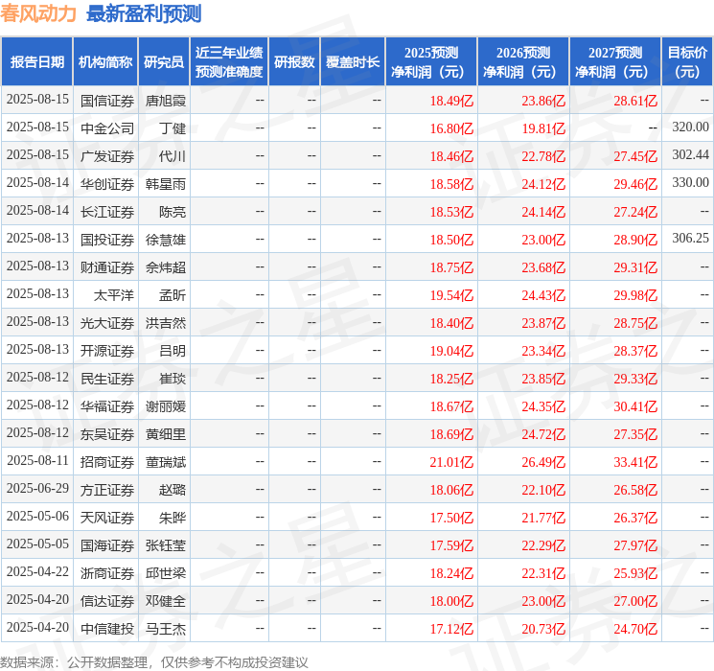Click the 近三年业绩预测准确度 header
This screenshot has height=671, width=714.
[x=229, y=62]
